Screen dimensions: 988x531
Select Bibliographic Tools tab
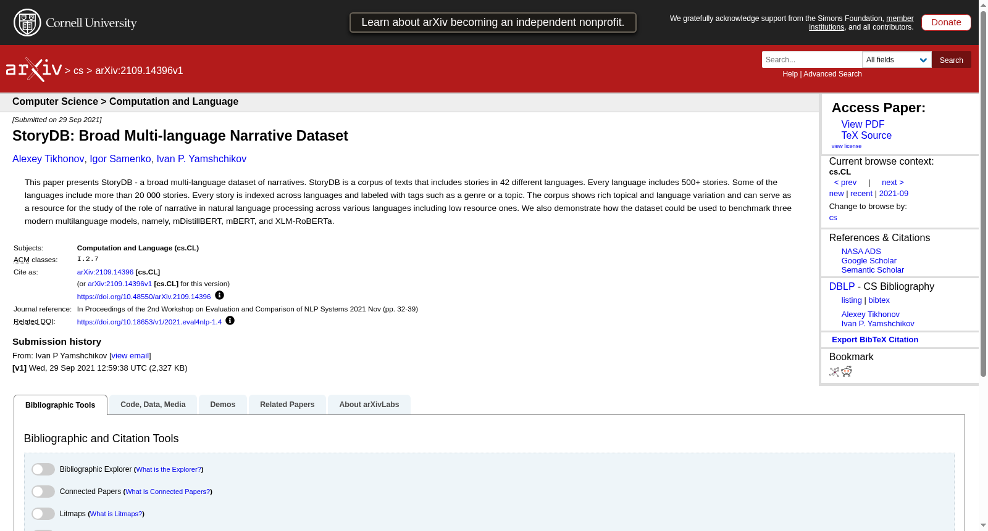pos(61,405)
